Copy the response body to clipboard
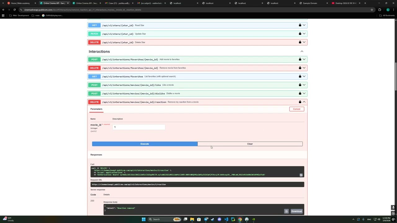The width and height of the screenshot is (397, 223). 286,211
